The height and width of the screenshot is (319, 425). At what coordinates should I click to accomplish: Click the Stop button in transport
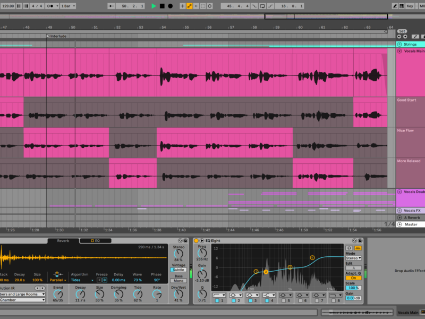pyautogui.click(x=162, y=6)
